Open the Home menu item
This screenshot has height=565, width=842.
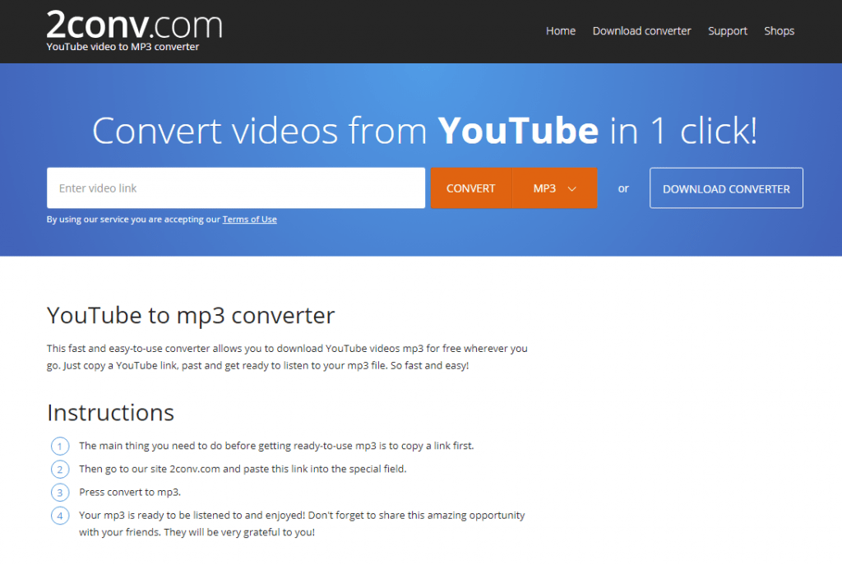[x=560, y=31]
